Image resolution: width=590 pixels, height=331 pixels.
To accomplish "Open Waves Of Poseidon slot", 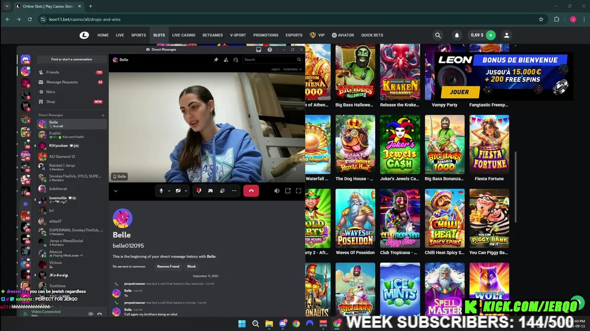I will point(355,218).
